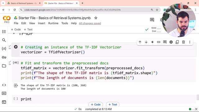Open RAM and Disk resources
The image size is (199, 112).
tap(156, 30)
